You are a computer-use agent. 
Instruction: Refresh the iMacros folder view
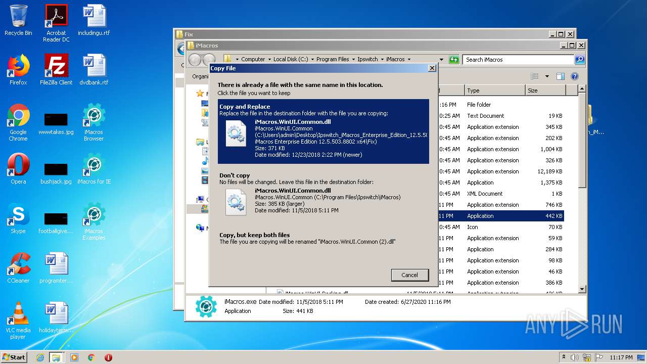[x=454, y=60]
